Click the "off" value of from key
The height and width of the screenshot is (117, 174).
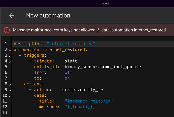68,72
